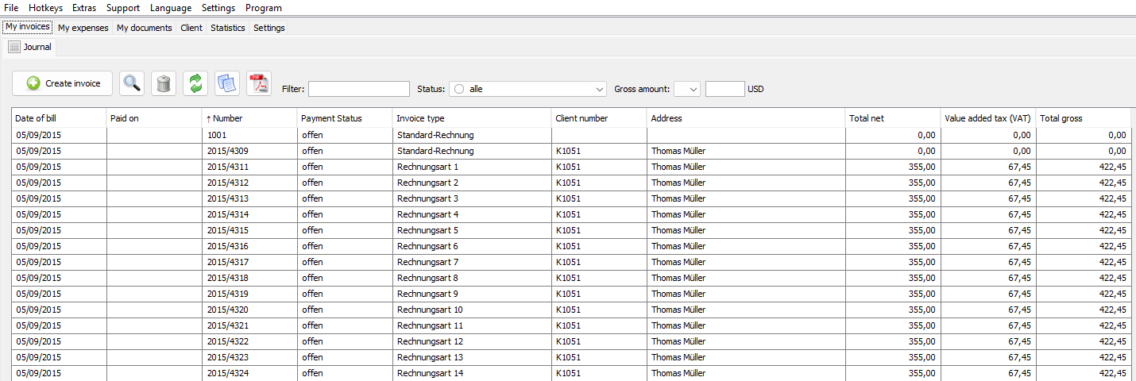This screenshot has height=381, width=1136.
Task: Refresh the invoice list with green arrows
Action: [x=195, y=83]
